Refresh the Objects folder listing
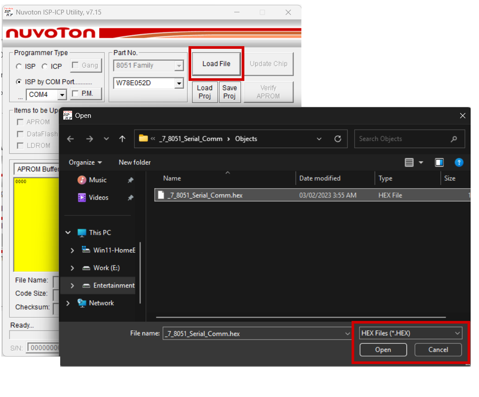Viewport: 479px width, 397px height. click(337, 139)
